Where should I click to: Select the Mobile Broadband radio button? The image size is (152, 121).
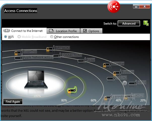click(19, 37)
